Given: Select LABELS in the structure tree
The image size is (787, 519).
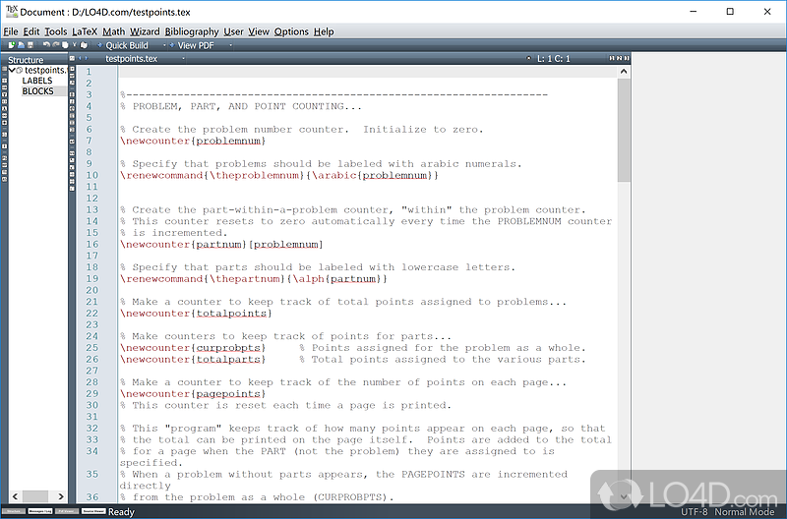Looking at the screenshot, I should tap(37, 81).
